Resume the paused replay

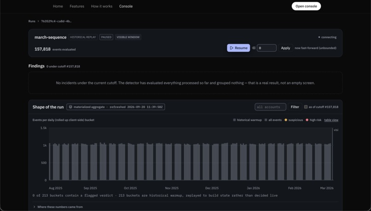tap(238, 48)
